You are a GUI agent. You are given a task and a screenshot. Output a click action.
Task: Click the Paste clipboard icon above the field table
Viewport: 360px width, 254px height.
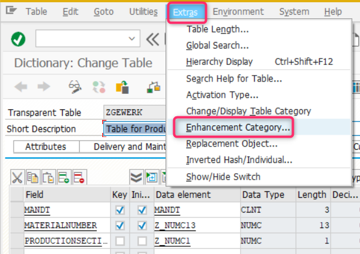(48, 177)
